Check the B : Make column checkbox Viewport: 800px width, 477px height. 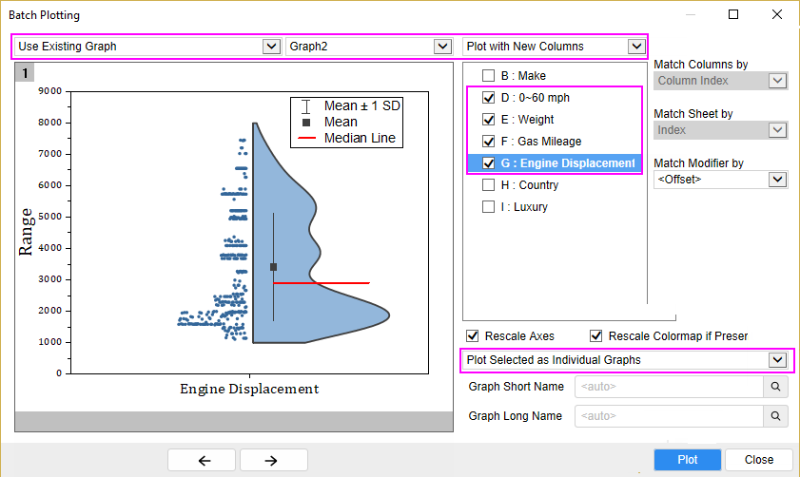488,76
